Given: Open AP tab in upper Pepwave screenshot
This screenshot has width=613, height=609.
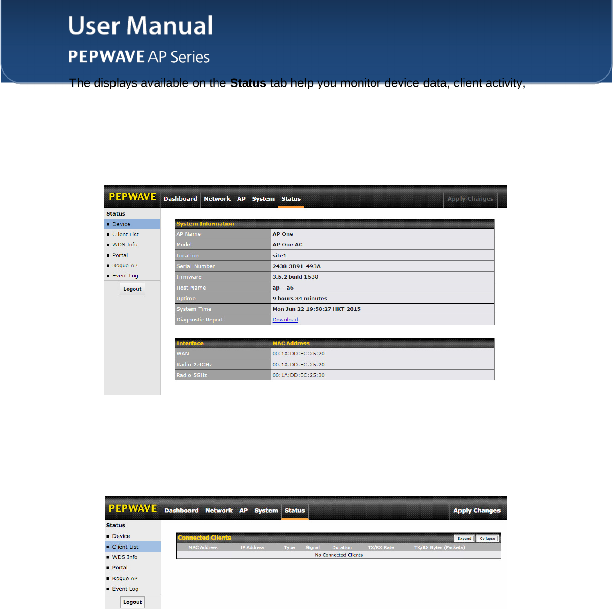Looking at the screenshot, I should [x=241, y=199].
